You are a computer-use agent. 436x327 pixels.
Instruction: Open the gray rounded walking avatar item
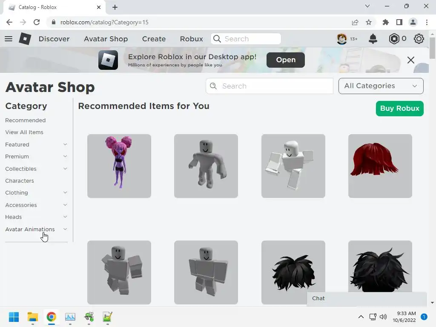206,166
